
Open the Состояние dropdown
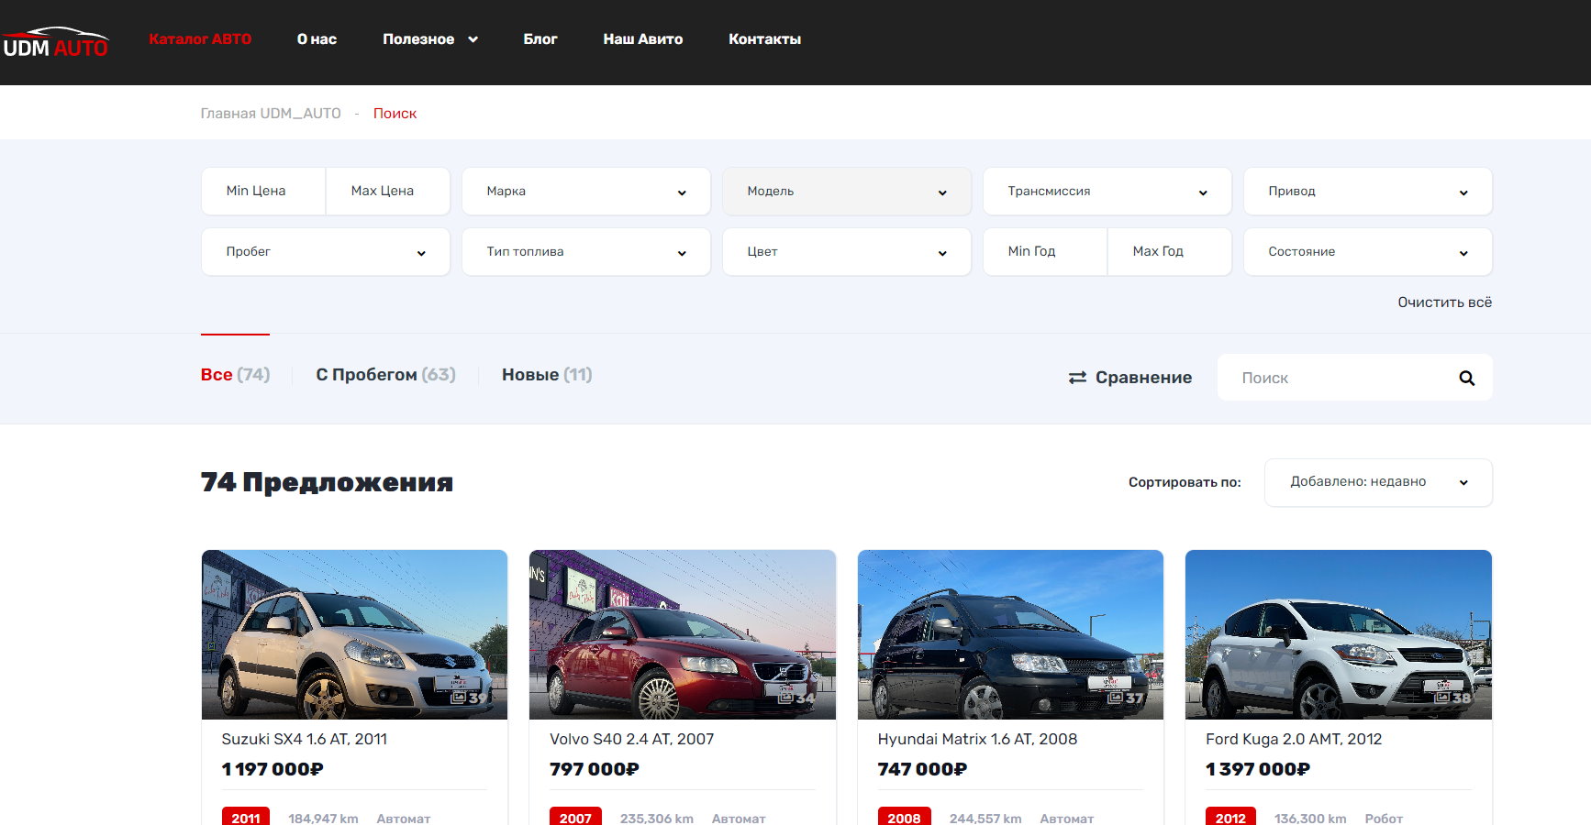pos(1368,251)
